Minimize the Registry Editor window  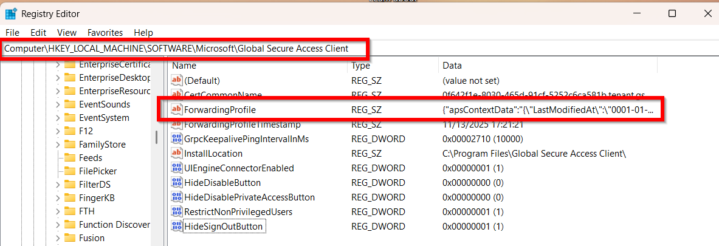click(638, 14)
